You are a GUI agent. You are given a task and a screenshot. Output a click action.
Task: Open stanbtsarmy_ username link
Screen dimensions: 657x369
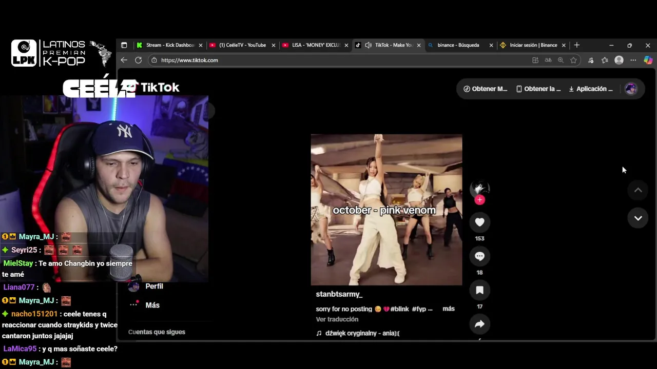click(339, 294)
